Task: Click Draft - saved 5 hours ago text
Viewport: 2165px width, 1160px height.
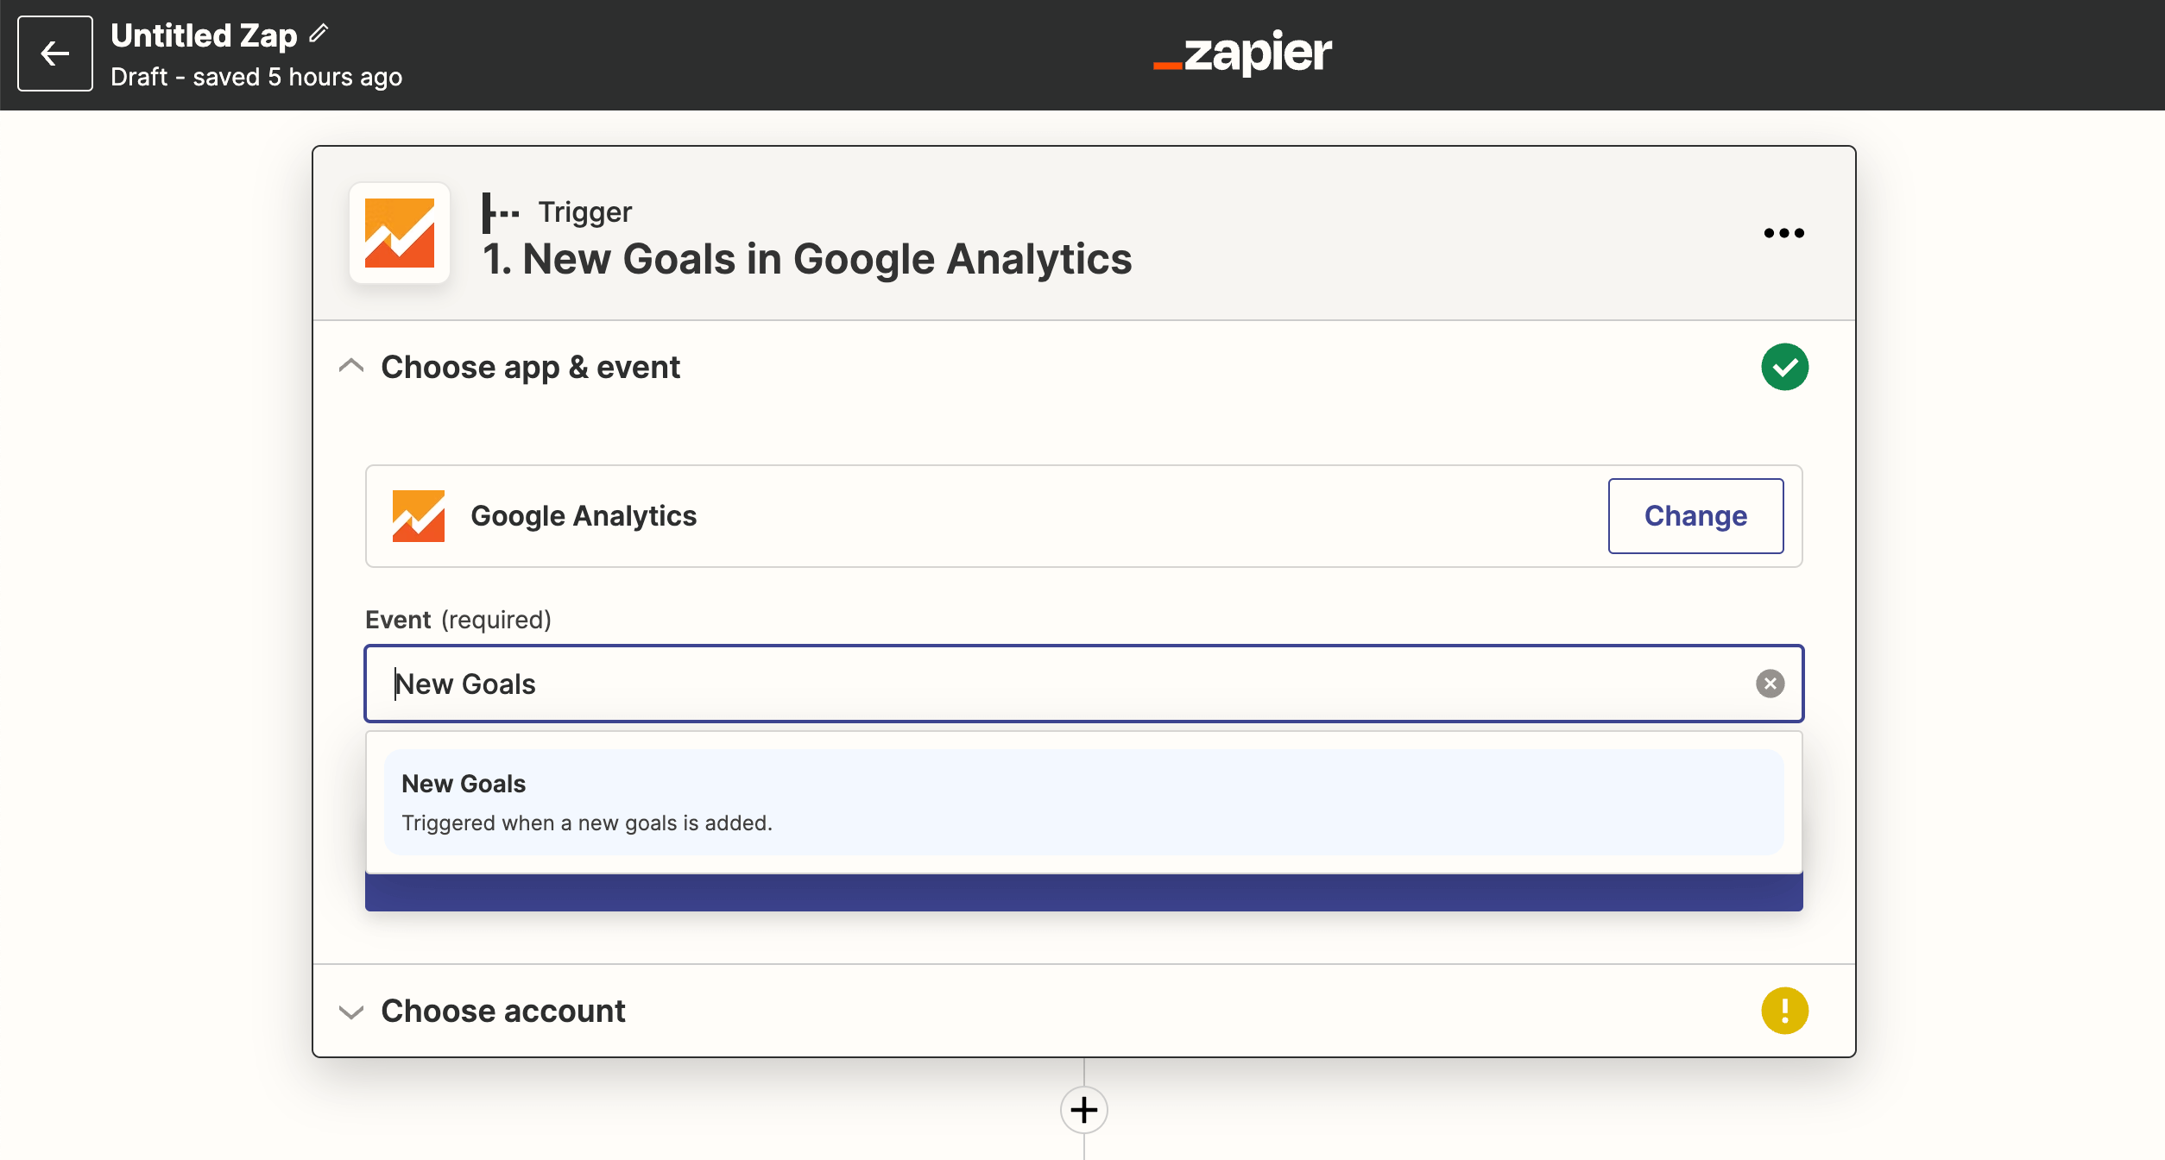Action: pyautogui.click(x=256, y=77)
